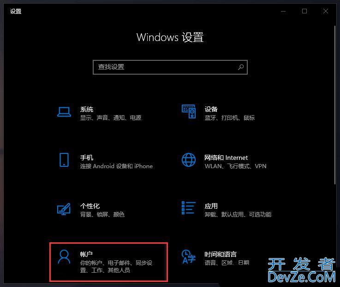This screenshot has height=287, width=340.
Task: Open the 手机 phone icon
Action: click(x=64, y=160)
